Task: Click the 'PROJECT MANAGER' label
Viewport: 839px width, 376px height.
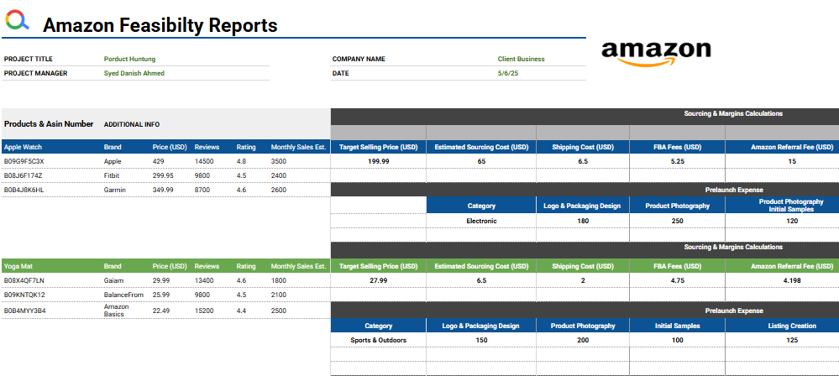Action: click(35, 73)
